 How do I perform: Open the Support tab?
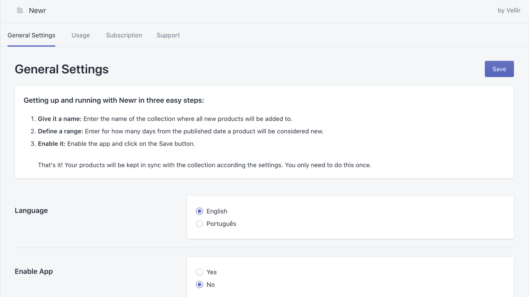168,35
